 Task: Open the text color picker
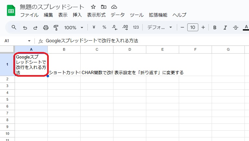coord(246,27)
